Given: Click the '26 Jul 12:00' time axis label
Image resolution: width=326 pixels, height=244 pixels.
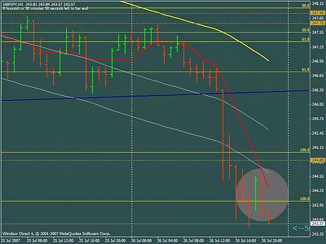Looking at the screenshot, I should pyautogui.click(x=220, y=241).
